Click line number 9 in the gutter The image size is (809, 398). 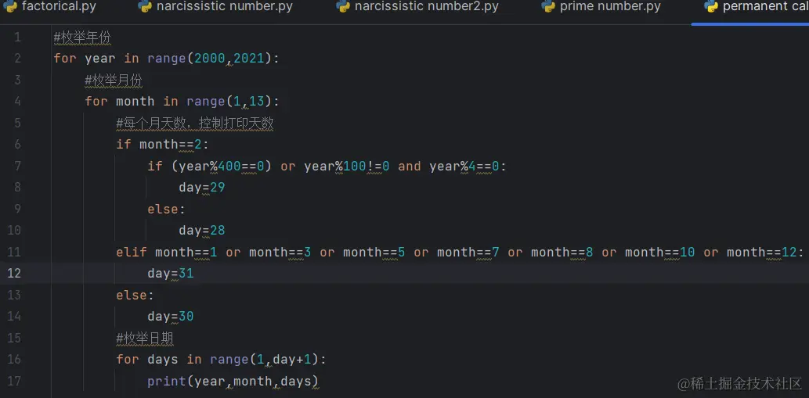point(18,209)
